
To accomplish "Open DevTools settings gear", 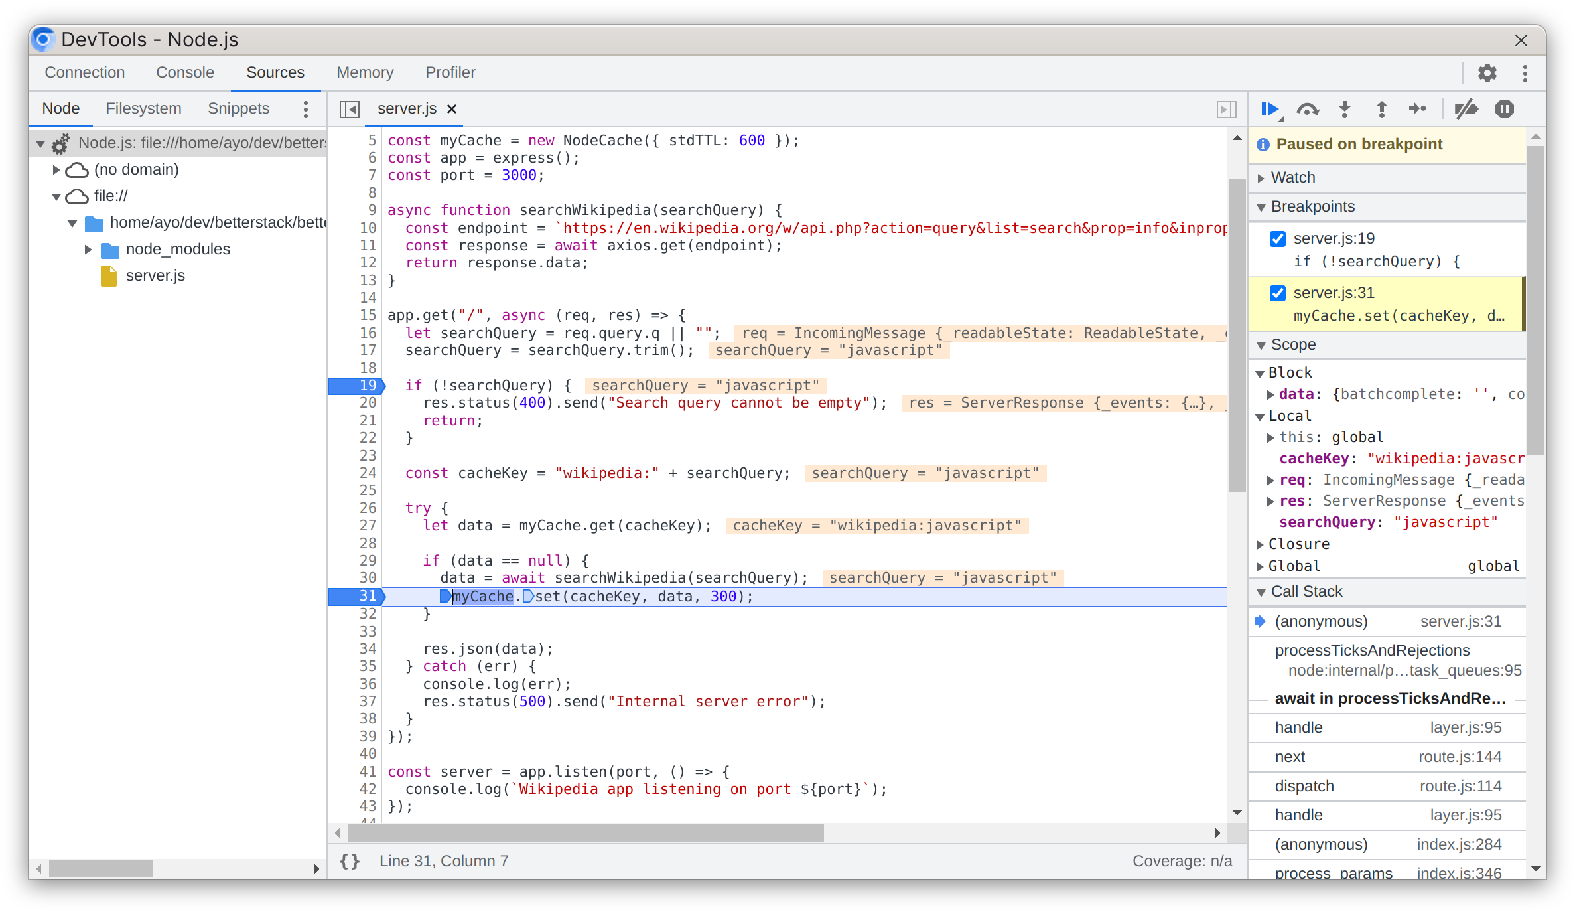I will click(1487, 73).
